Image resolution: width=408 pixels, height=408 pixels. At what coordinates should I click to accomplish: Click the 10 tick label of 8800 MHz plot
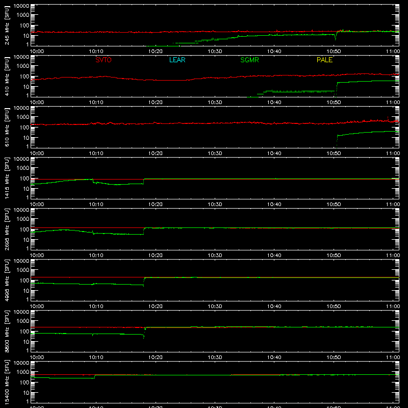pos(26,342)
